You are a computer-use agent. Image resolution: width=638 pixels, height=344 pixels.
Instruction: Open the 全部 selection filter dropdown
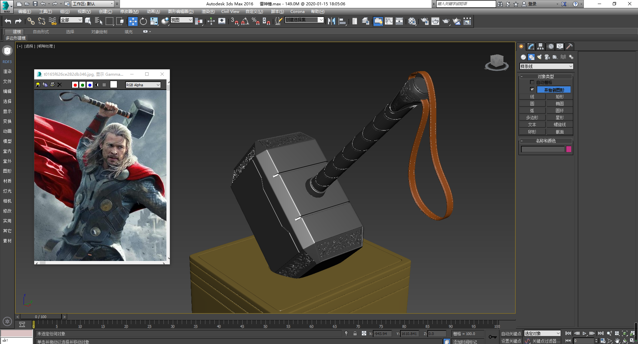(71, 20)
